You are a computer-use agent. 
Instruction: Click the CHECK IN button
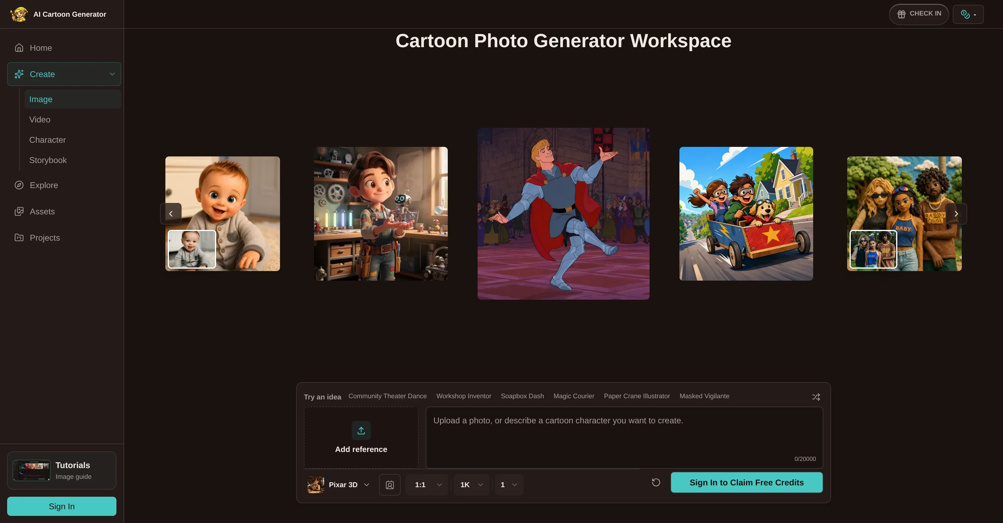pyautogui.click(x=919, y=14)
